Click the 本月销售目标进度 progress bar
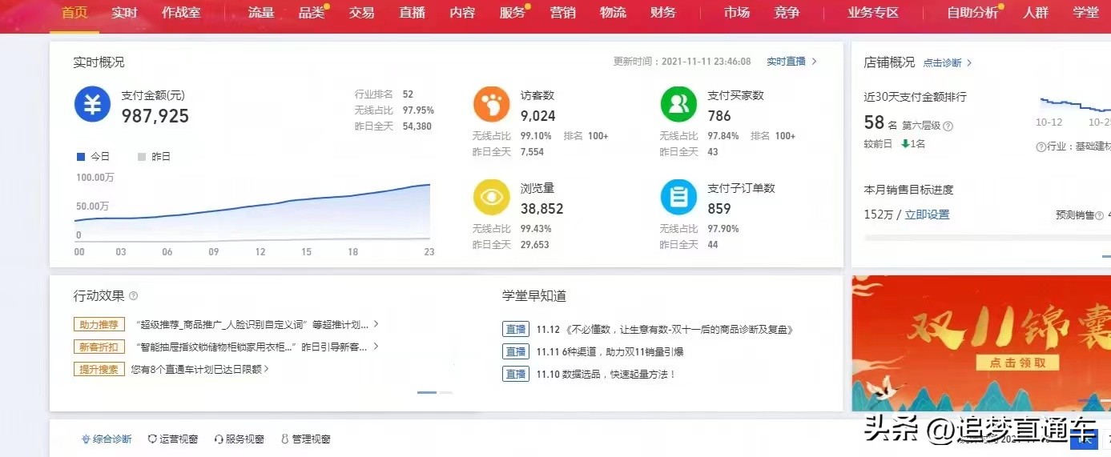This screenshot has height=457, width=1111. [988, 238]
